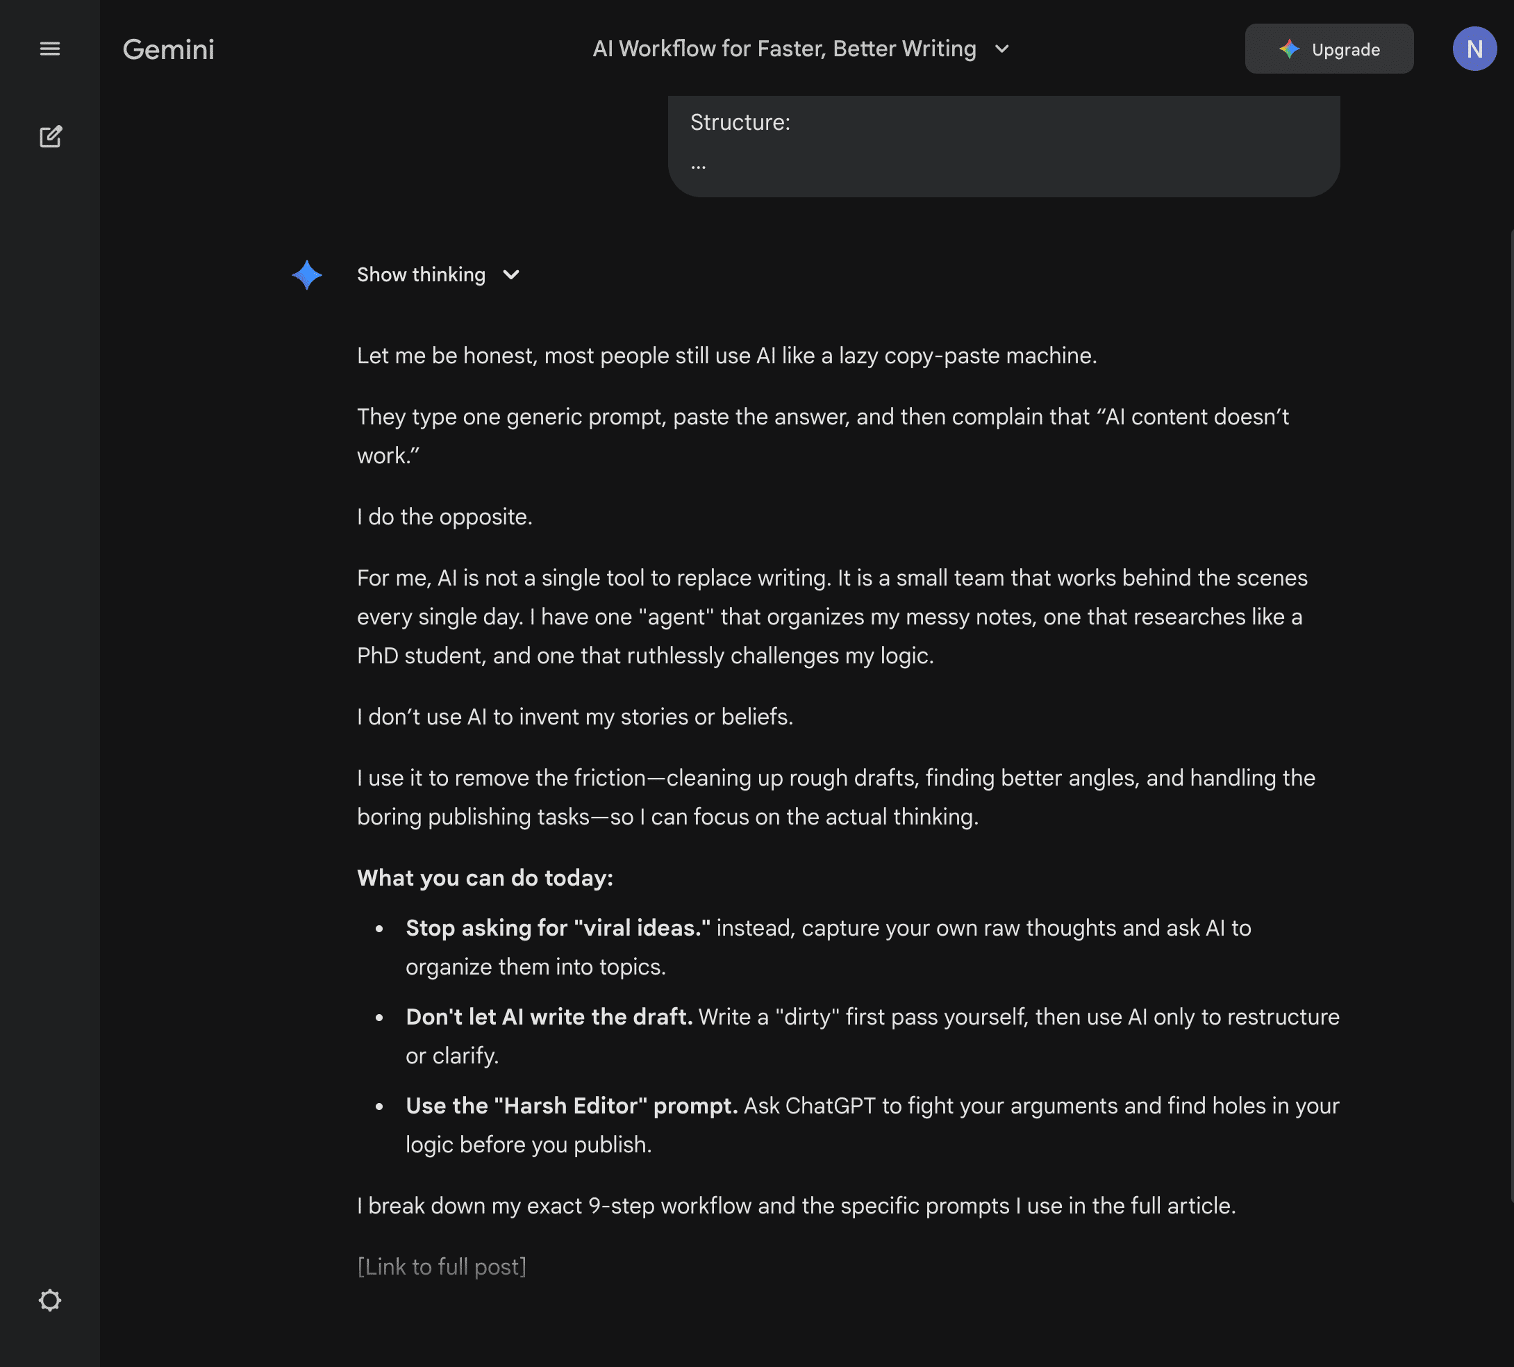The image size is (1514, 1367).
Task: Open the N profile avatar
Action: 1474,49
